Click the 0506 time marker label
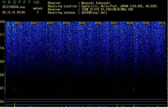Screen dimensions: 168x107 point(98,23)
